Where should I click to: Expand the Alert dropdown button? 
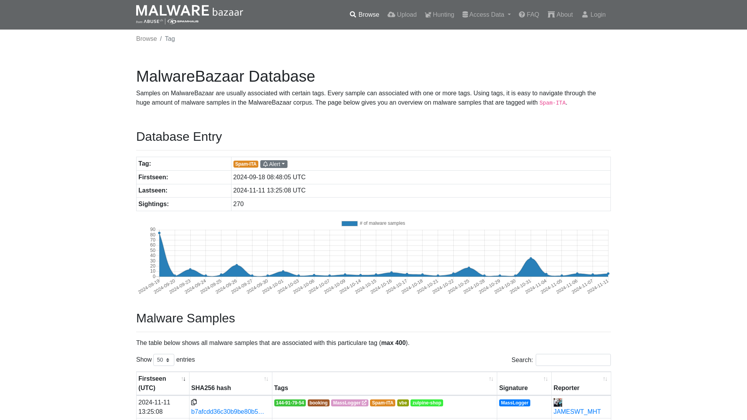point(274,164)
